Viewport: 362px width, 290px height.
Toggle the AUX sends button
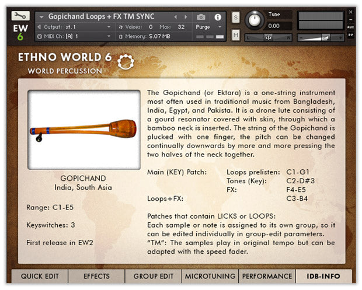click(350, 27)
